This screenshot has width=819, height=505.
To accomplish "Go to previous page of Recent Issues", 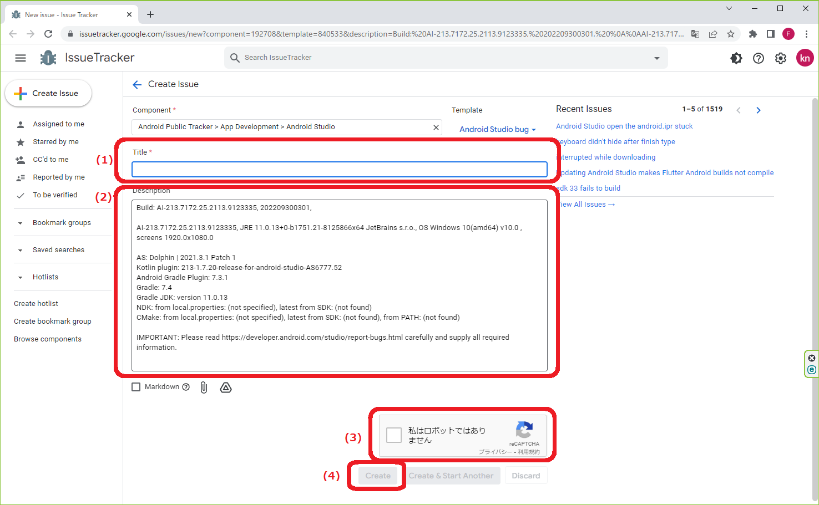I will click(x=739, y=110).
